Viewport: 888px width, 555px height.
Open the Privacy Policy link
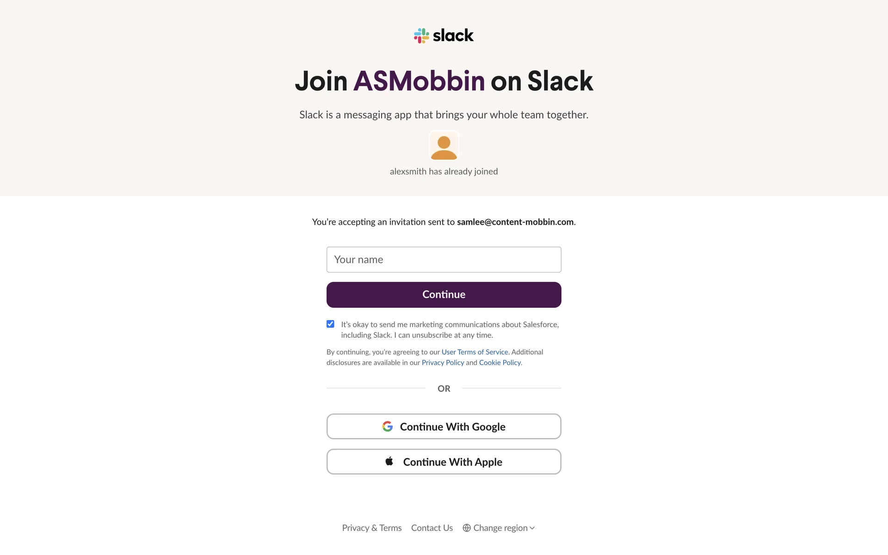(x=443, y=363)
